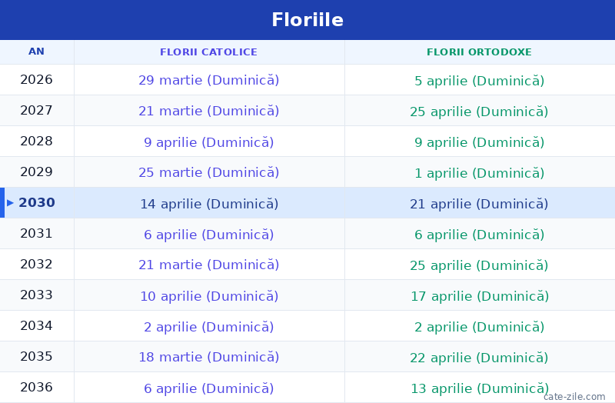Click the Catholic 18 martie date for 2035

coord(208,357)
